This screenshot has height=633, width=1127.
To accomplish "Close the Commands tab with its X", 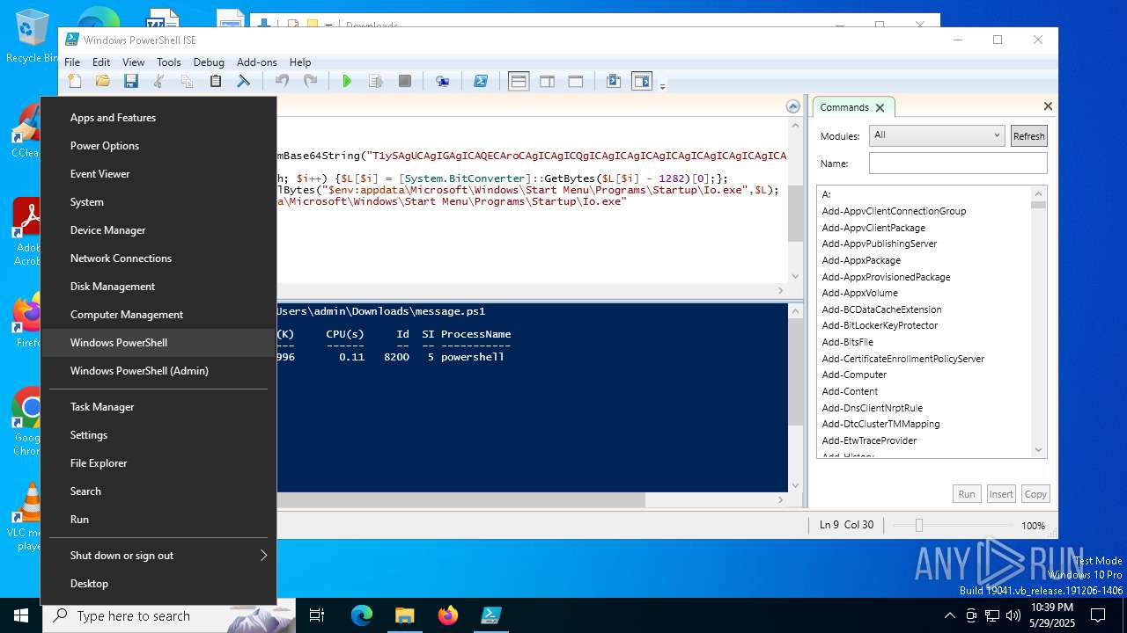I will tap(880, 107).
